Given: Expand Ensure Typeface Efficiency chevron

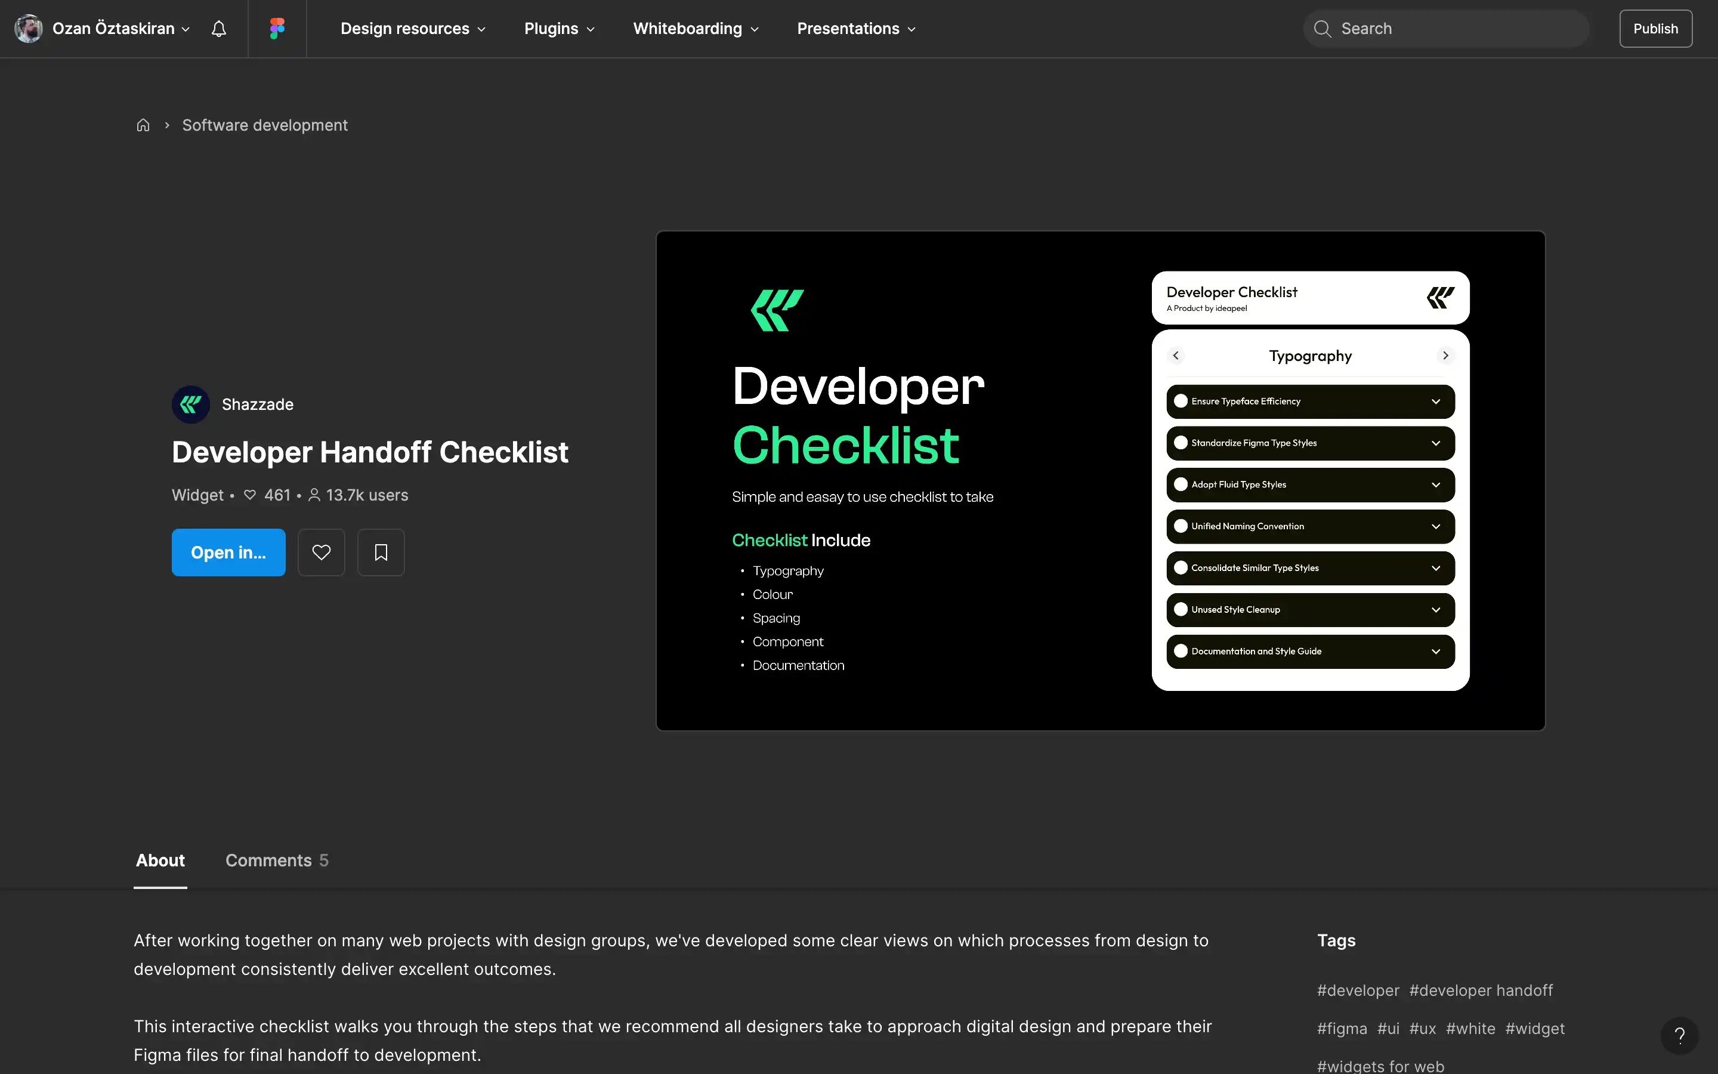Looking at the screenshot, I should tap(1435, 402).
